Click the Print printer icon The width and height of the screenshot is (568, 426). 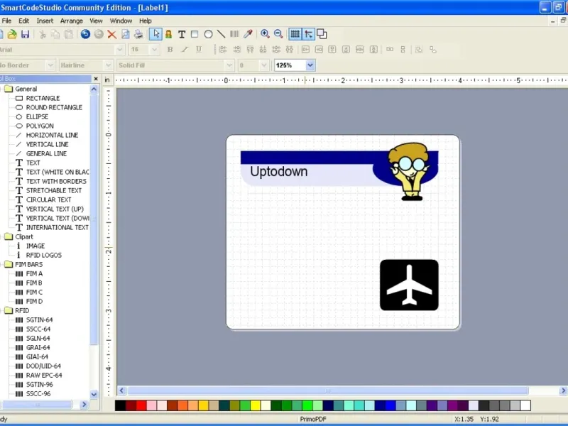click(x=138, y=34)
